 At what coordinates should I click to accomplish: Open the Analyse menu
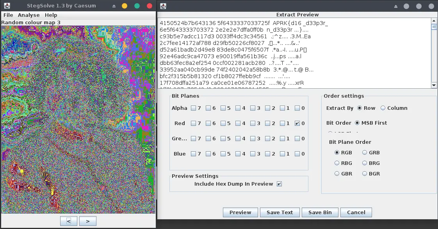coord(29,15)
